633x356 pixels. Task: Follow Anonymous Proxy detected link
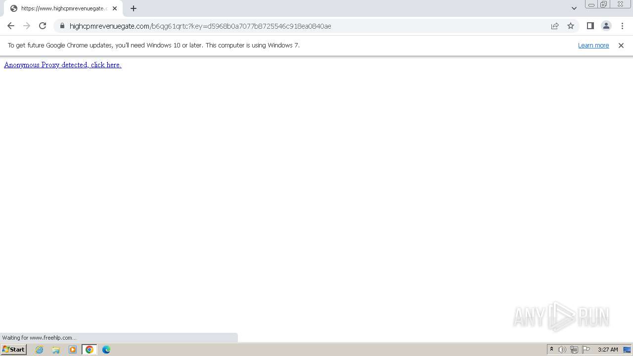click(x=63, y=65)
